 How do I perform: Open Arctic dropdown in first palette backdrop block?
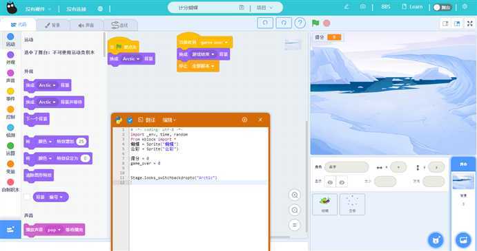click(x=47, y=85)
